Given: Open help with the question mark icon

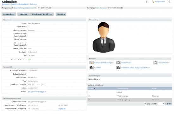Looking at the screenshot, I should point(169,2).
